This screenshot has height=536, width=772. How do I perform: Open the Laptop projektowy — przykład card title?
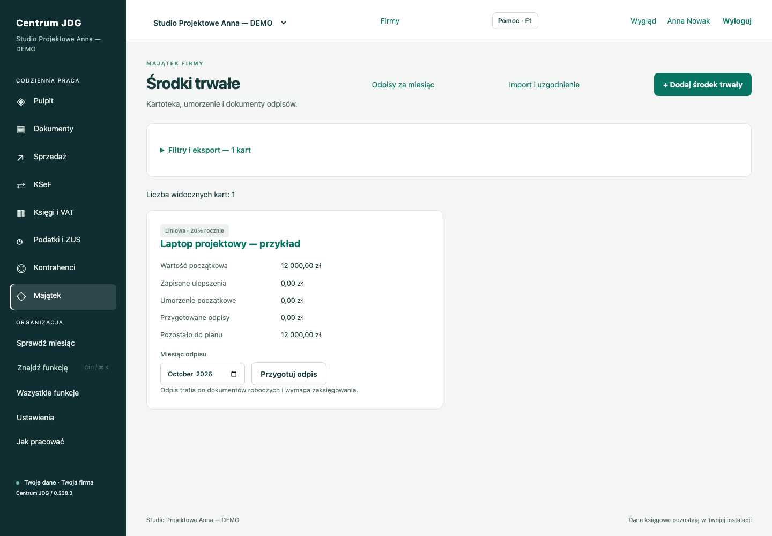coord(230,244)
